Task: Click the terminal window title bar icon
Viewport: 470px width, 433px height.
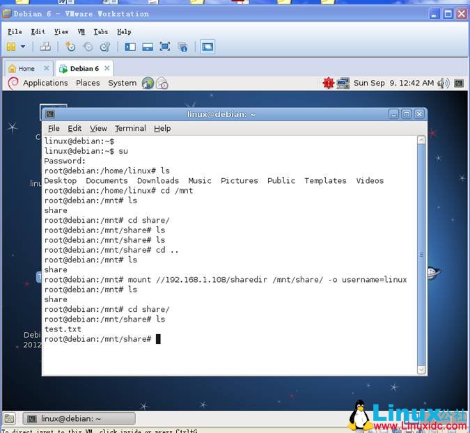Action: [x=50, y=114]
